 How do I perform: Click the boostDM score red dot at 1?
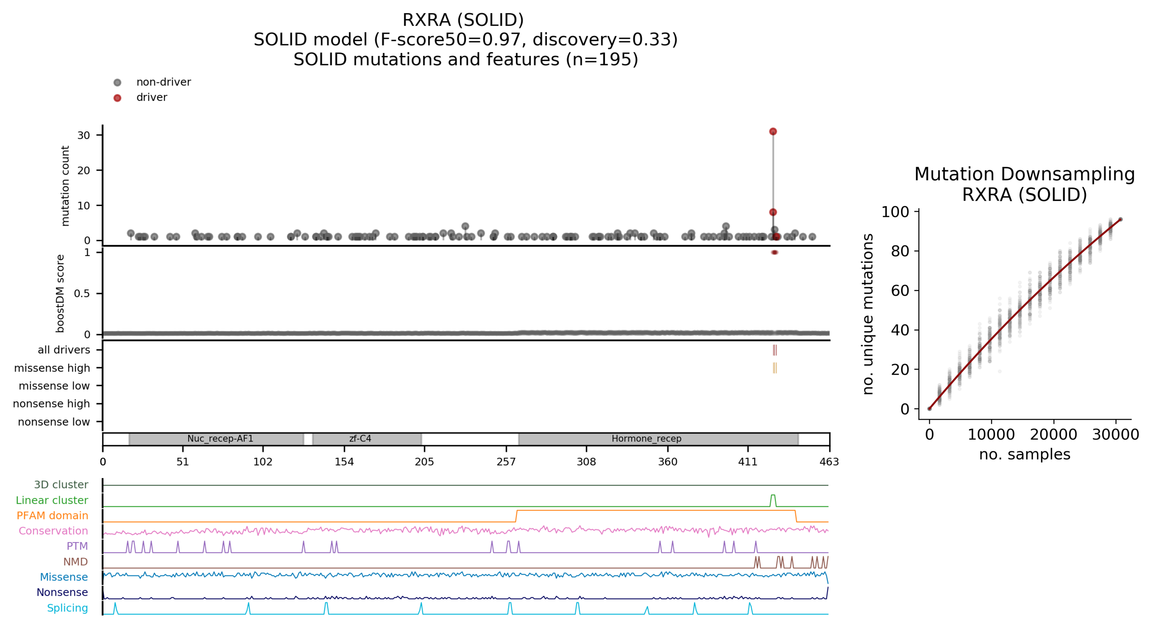[x=775, y=253]
